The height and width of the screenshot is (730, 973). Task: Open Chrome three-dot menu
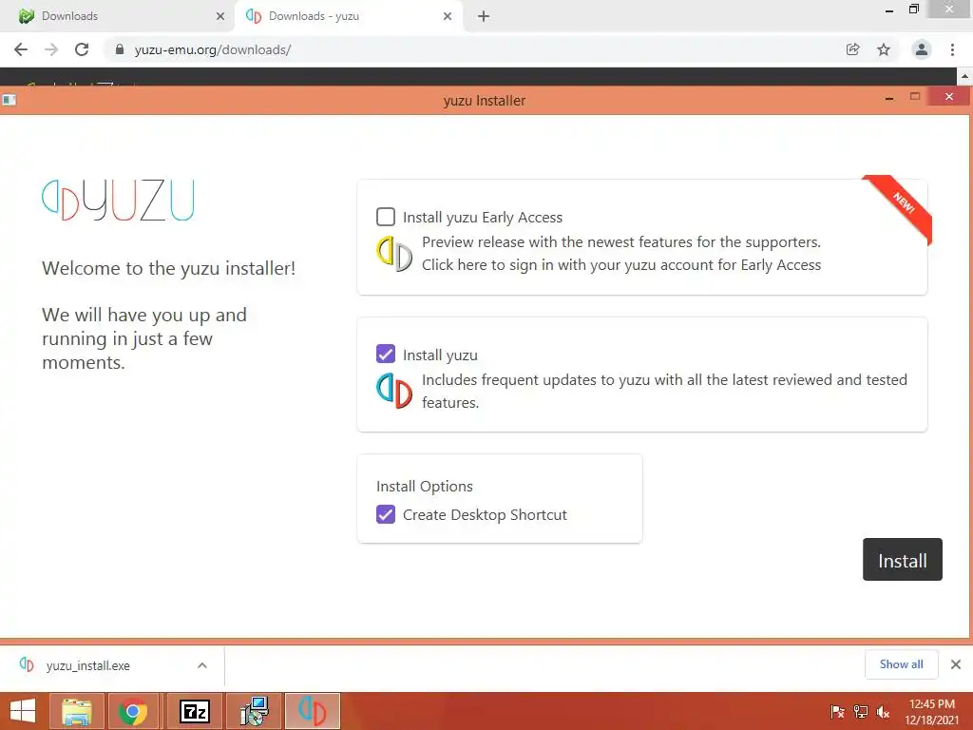[952, 49]
